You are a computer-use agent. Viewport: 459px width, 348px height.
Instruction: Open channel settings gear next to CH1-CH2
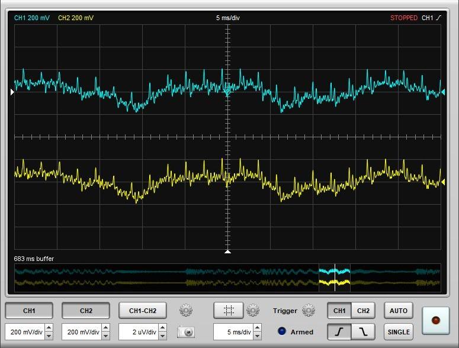point(186,310)
